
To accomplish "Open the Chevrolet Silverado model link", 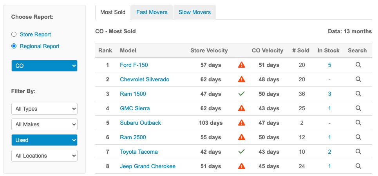I will tap(145, 79).
